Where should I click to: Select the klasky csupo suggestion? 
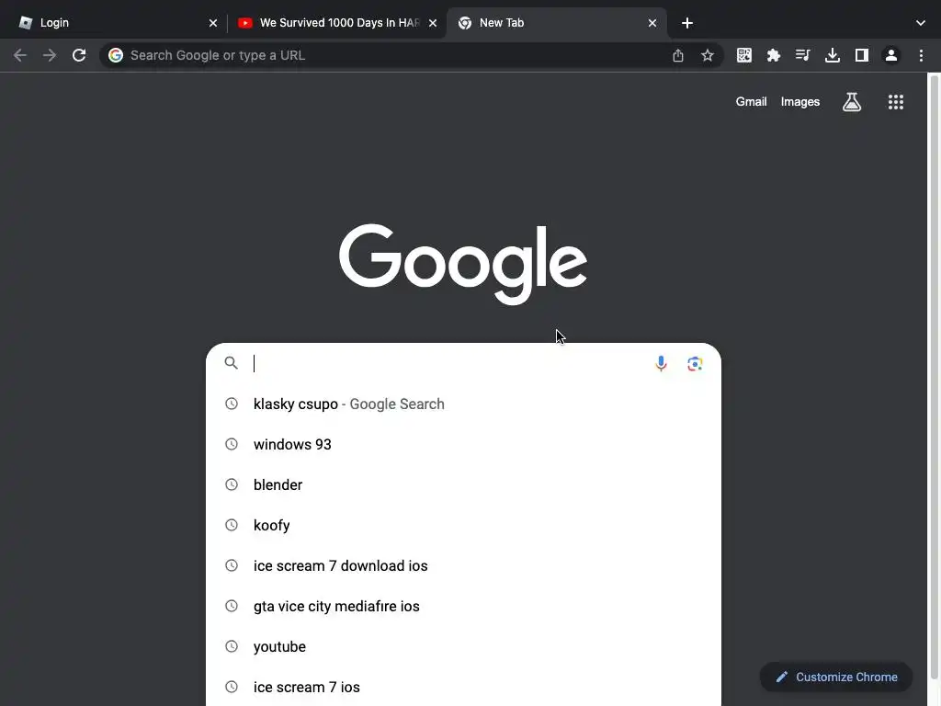463,404
